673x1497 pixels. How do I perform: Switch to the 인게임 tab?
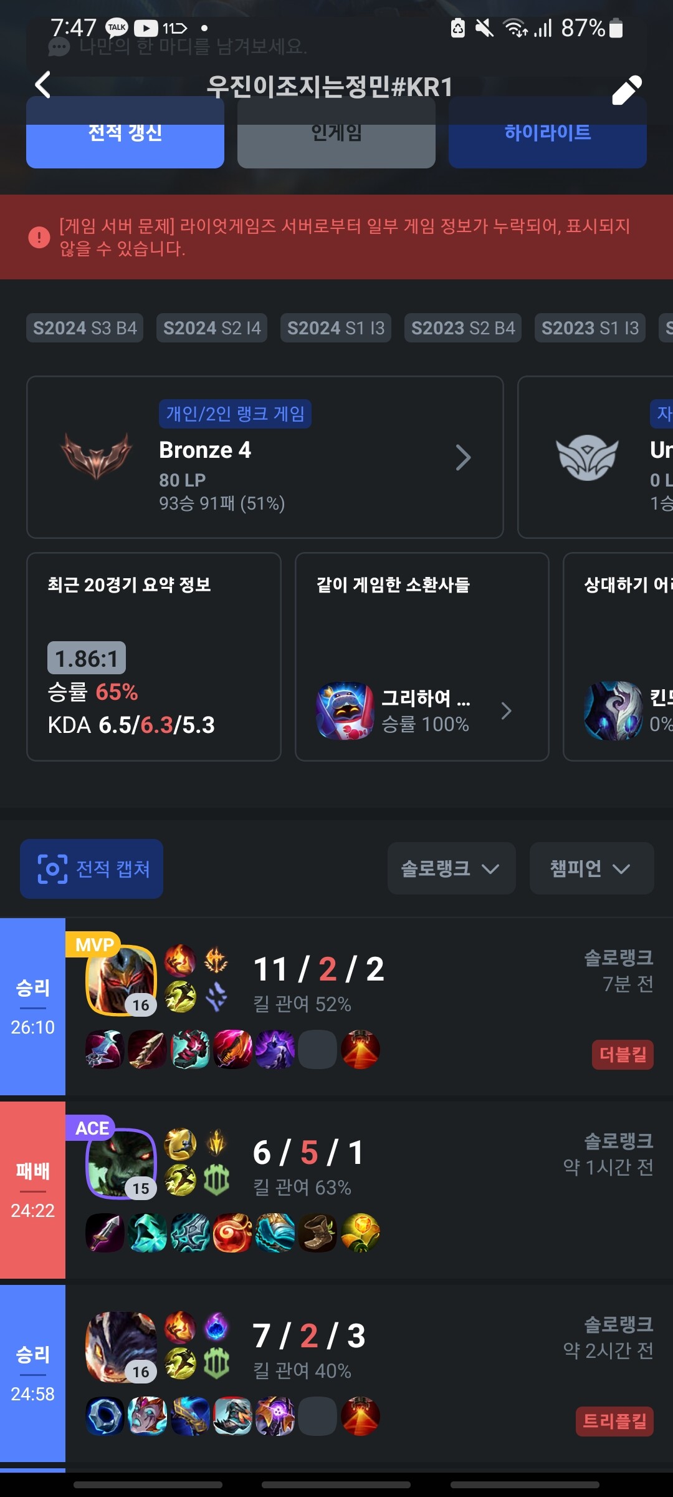[336, 132]
